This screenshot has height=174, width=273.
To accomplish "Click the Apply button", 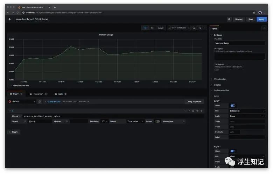I will [261, 19].
